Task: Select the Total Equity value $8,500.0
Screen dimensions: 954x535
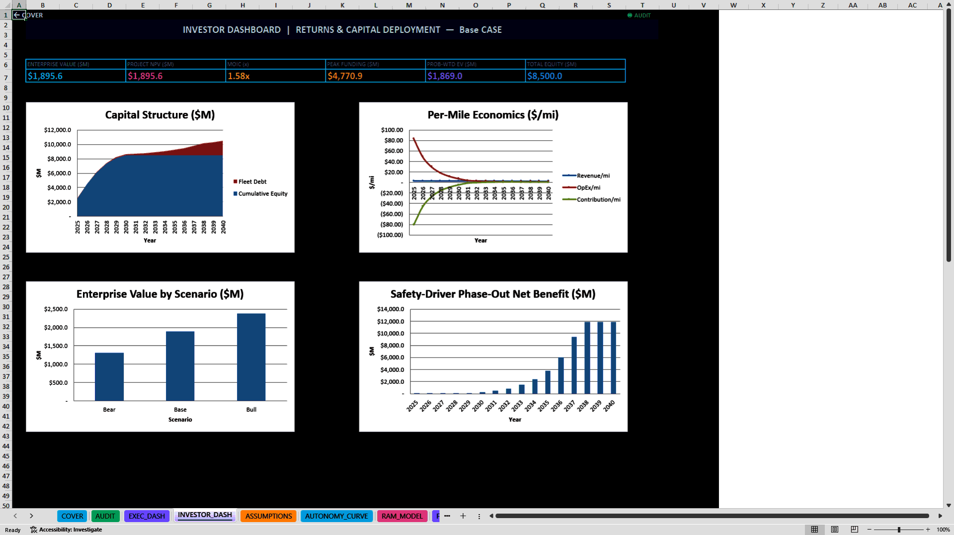Action: tap(575, 76)
